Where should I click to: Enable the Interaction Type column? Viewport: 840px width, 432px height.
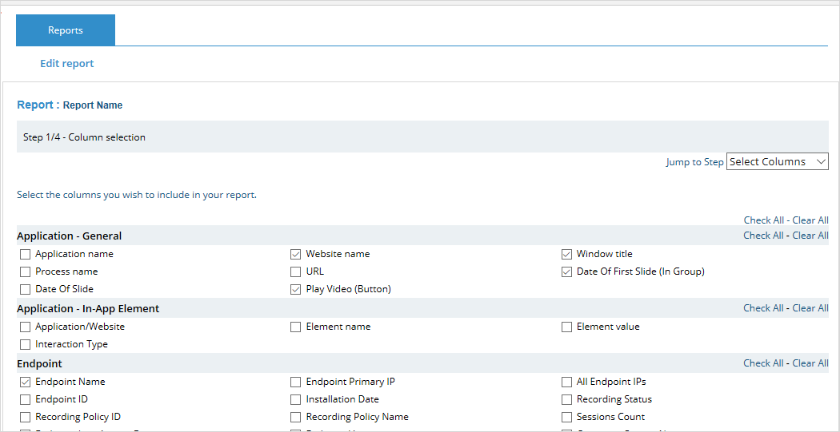click(26, 344)
